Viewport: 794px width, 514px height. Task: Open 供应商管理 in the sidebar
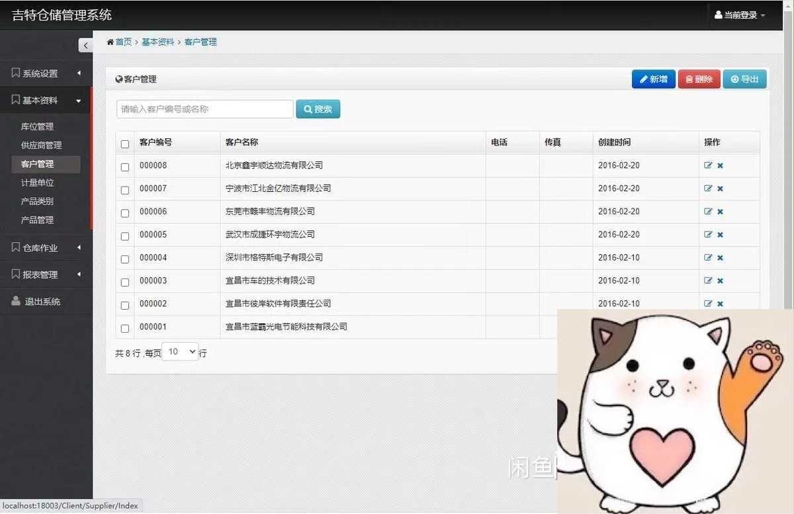(41, 145)
